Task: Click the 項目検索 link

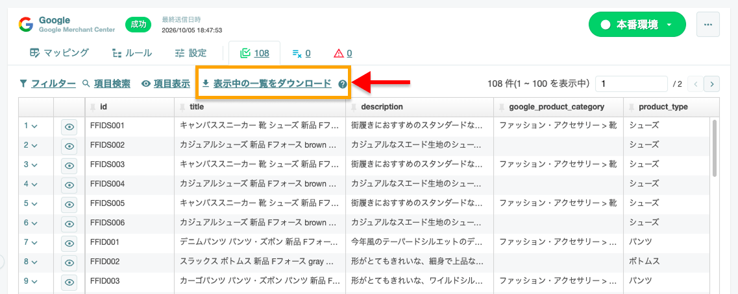Action: pos(112,84)
